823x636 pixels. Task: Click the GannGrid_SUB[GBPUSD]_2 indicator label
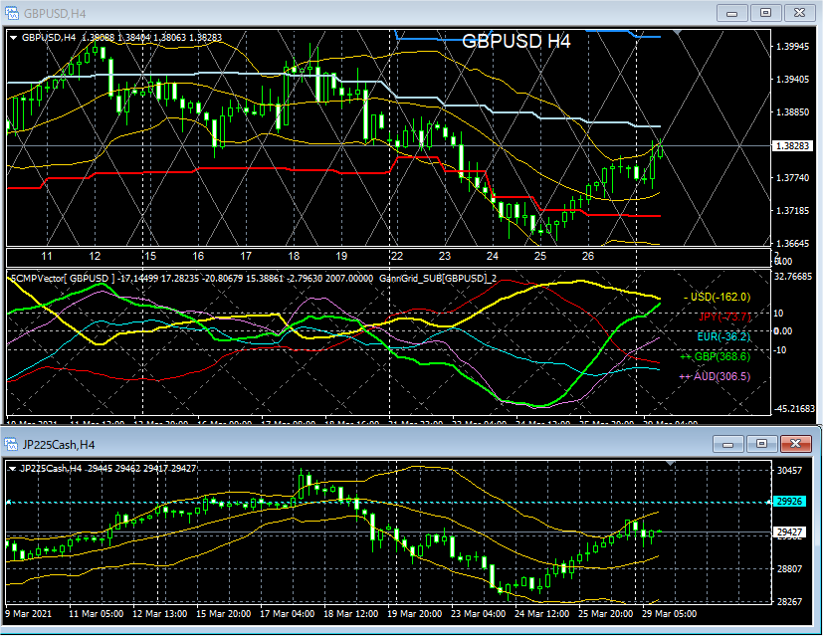438,278
